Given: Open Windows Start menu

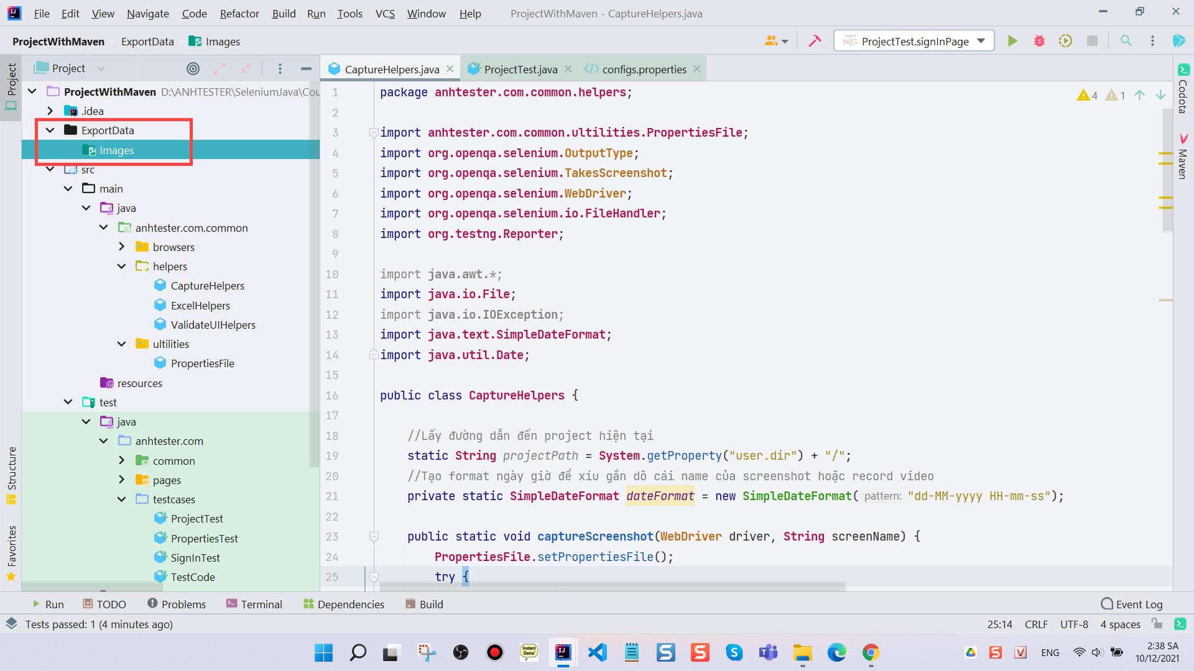Looking at the screenshot, I should (x=323, y=652).
